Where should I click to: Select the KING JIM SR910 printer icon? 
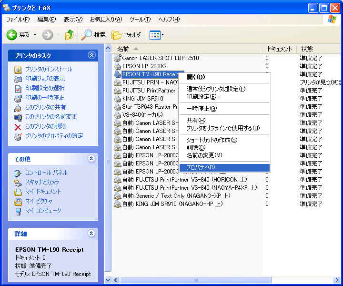(x=118, y=99)
